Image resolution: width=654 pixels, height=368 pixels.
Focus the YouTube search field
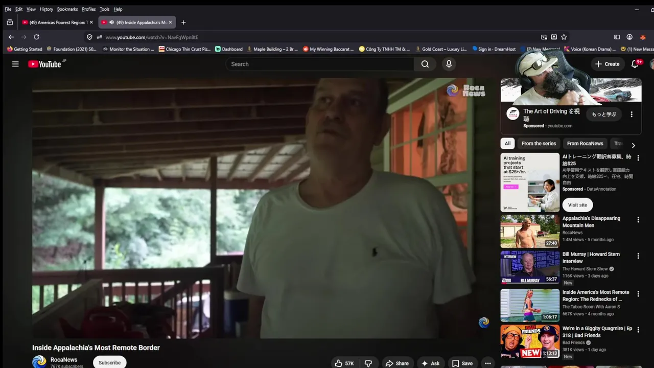[320, 64]
